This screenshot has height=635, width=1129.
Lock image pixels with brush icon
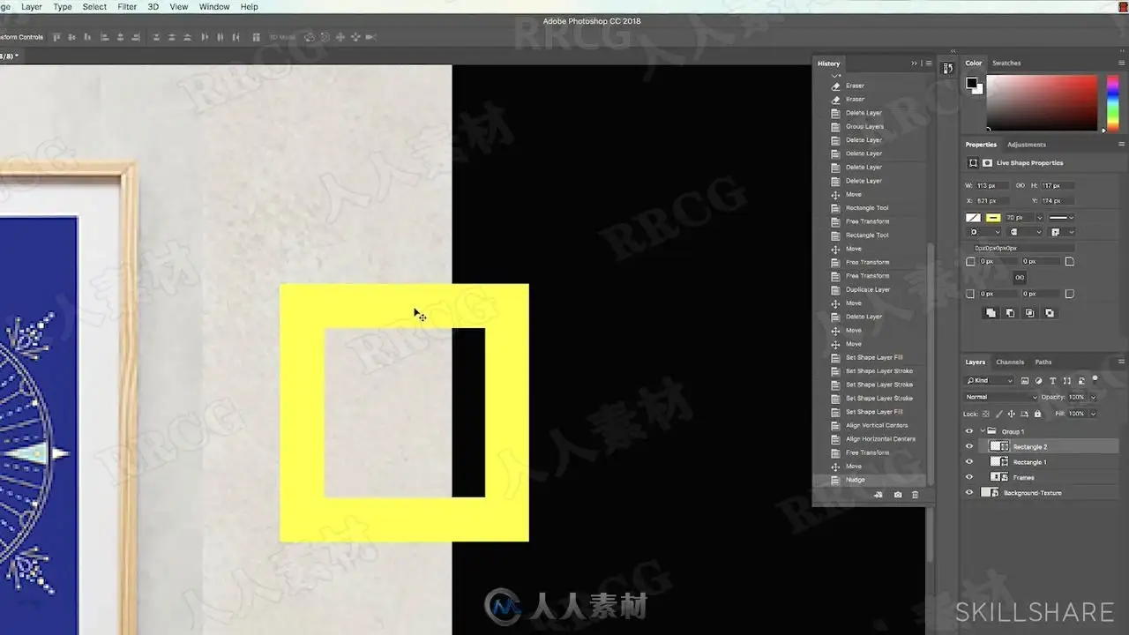[998, 414]
